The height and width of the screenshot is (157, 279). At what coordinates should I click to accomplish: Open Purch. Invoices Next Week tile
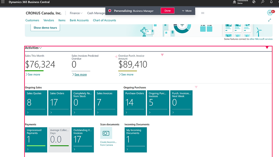point(181,103)
